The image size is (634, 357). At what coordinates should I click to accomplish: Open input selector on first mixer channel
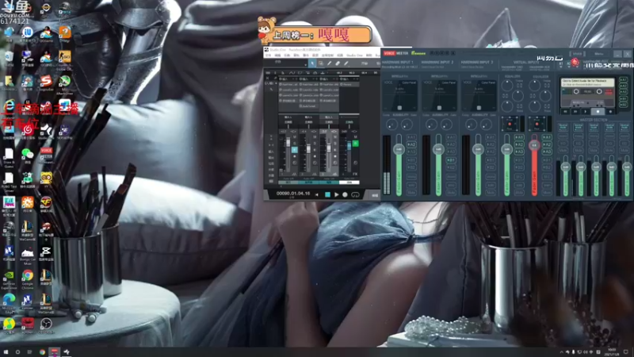pos(288,117)
